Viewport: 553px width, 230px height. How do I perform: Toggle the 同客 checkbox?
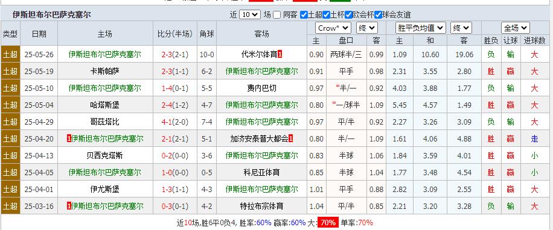pos(277,15)
